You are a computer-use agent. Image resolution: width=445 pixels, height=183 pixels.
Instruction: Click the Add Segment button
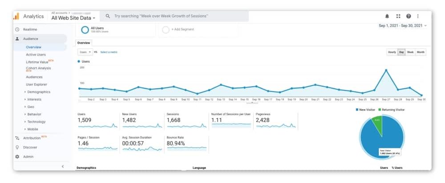[183, 29]
